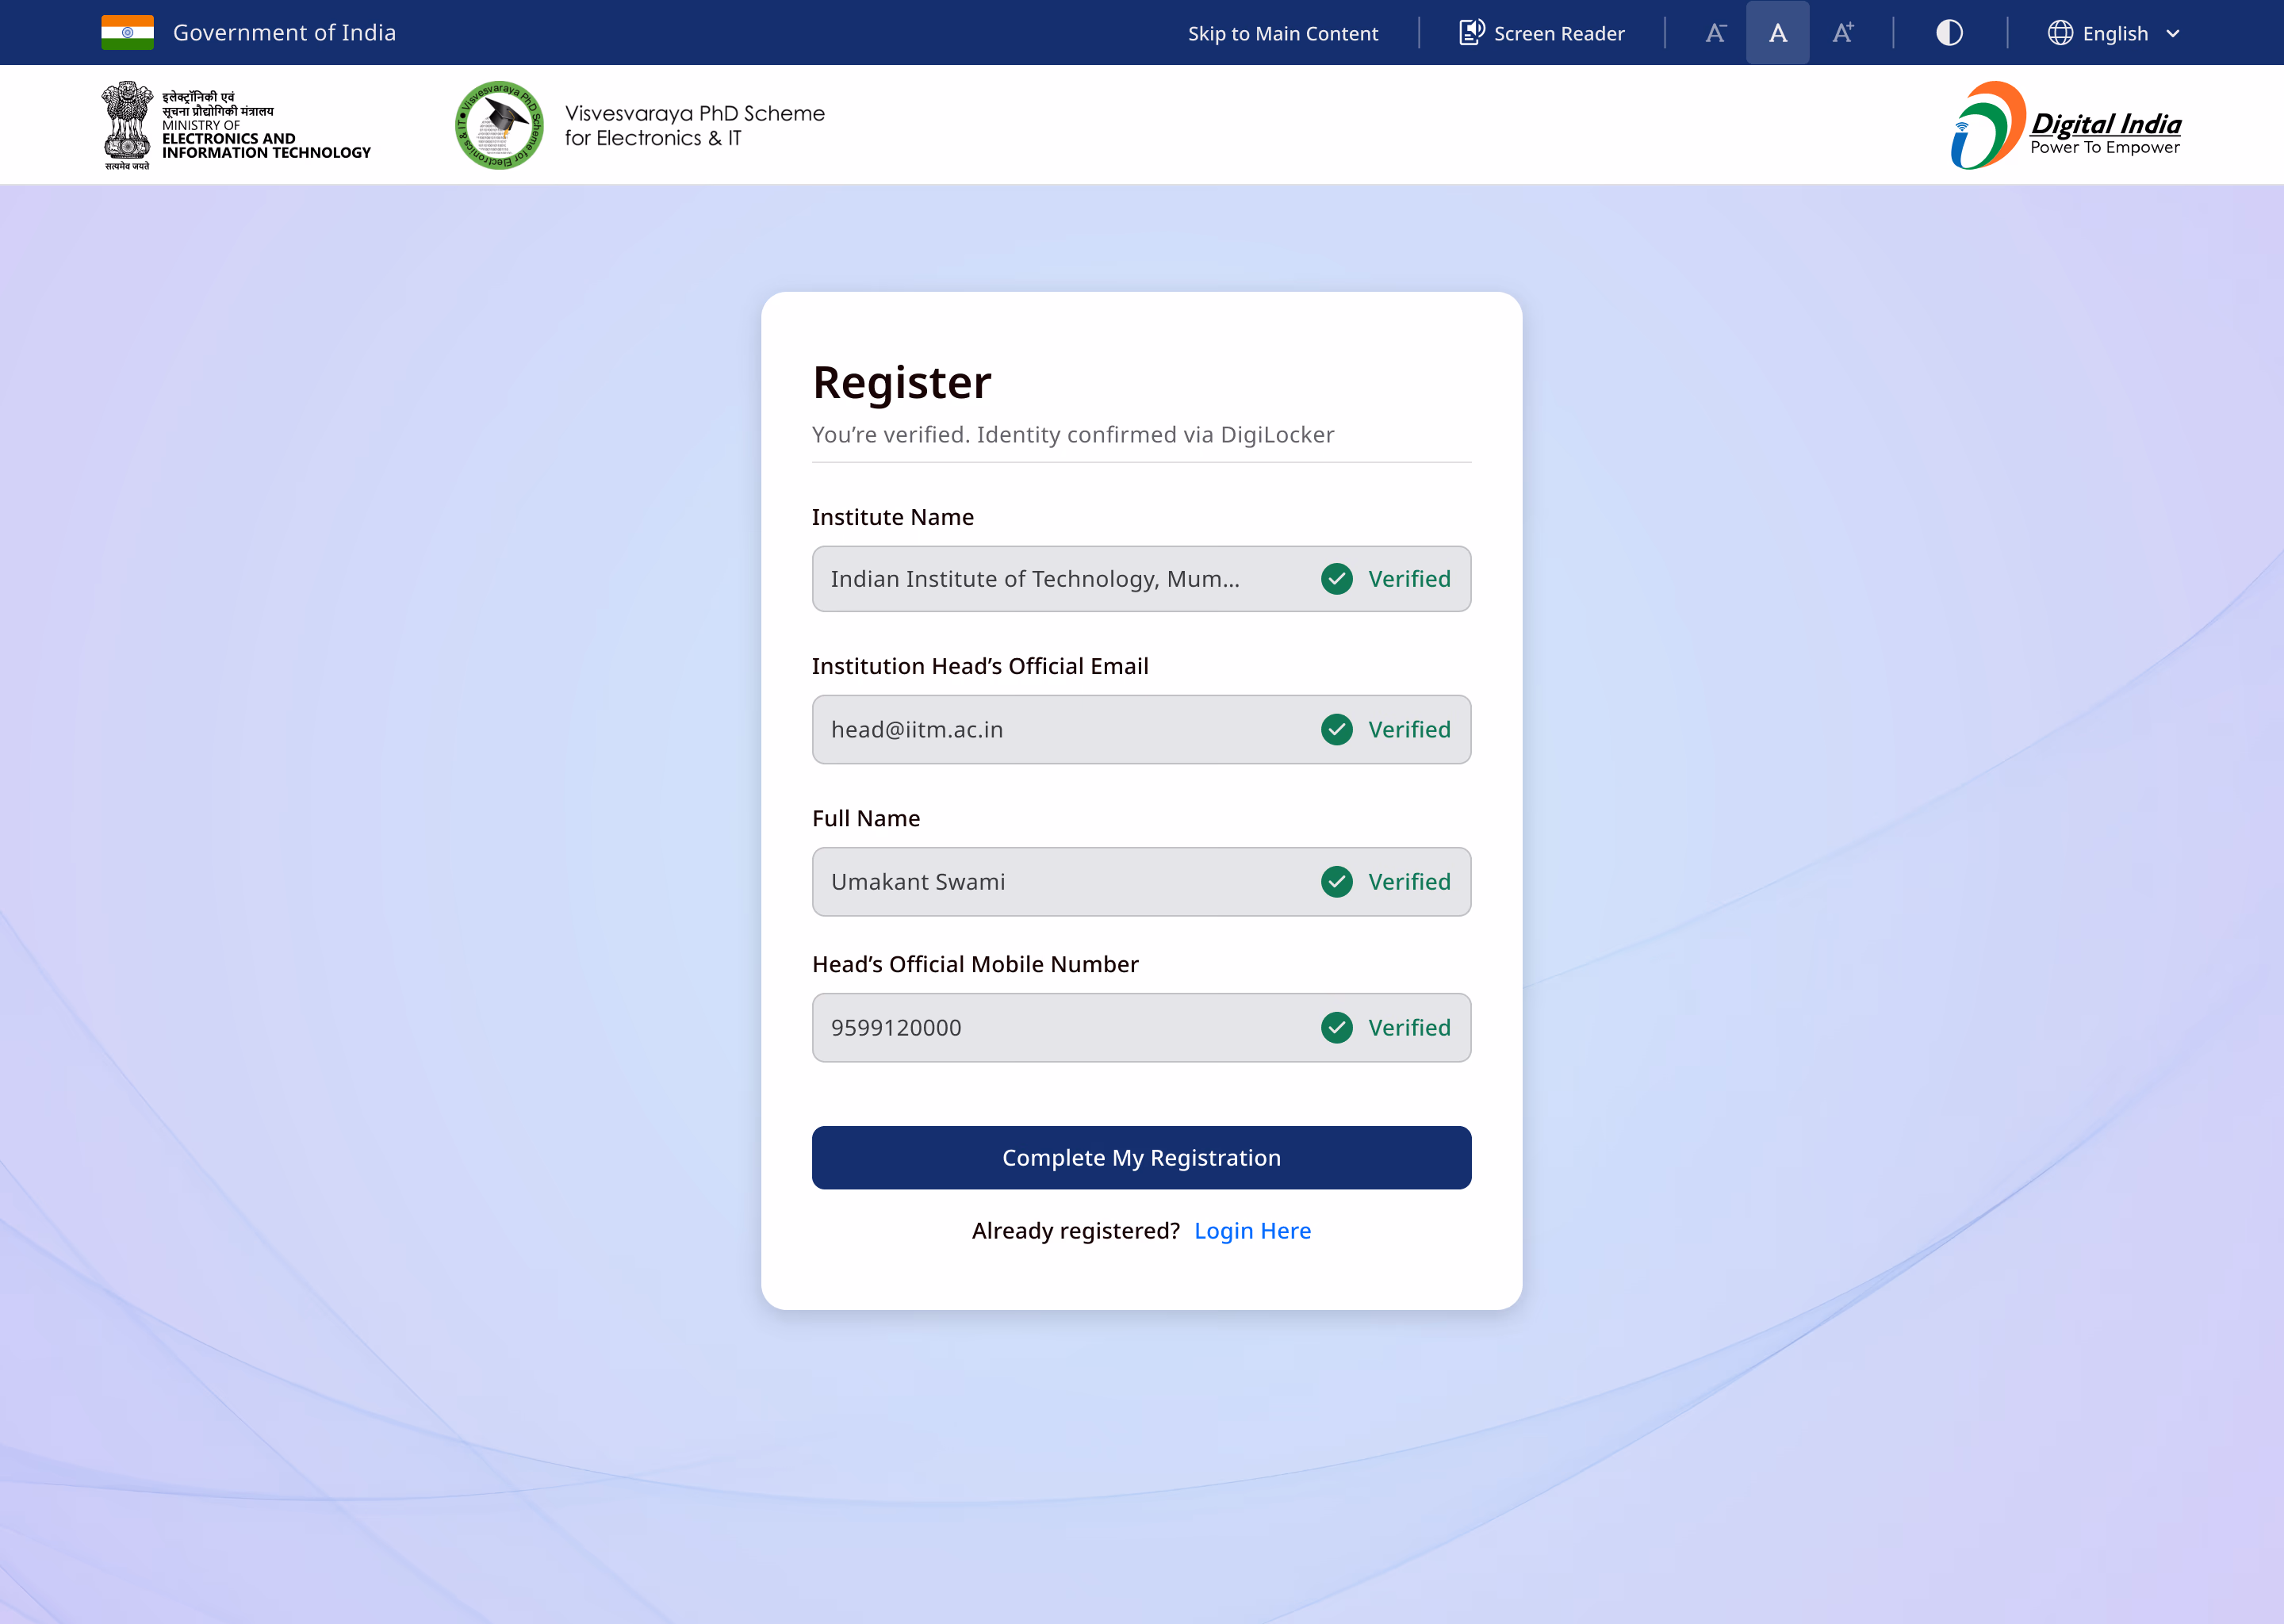Click the Verified text in the email field
This screenshot has width=2284, height=1624.
(x=1409, y=729)
